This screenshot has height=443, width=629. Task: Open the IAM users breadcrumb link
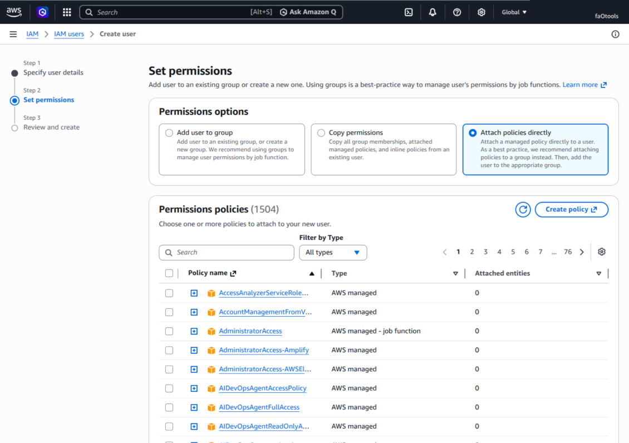[69, 34]
